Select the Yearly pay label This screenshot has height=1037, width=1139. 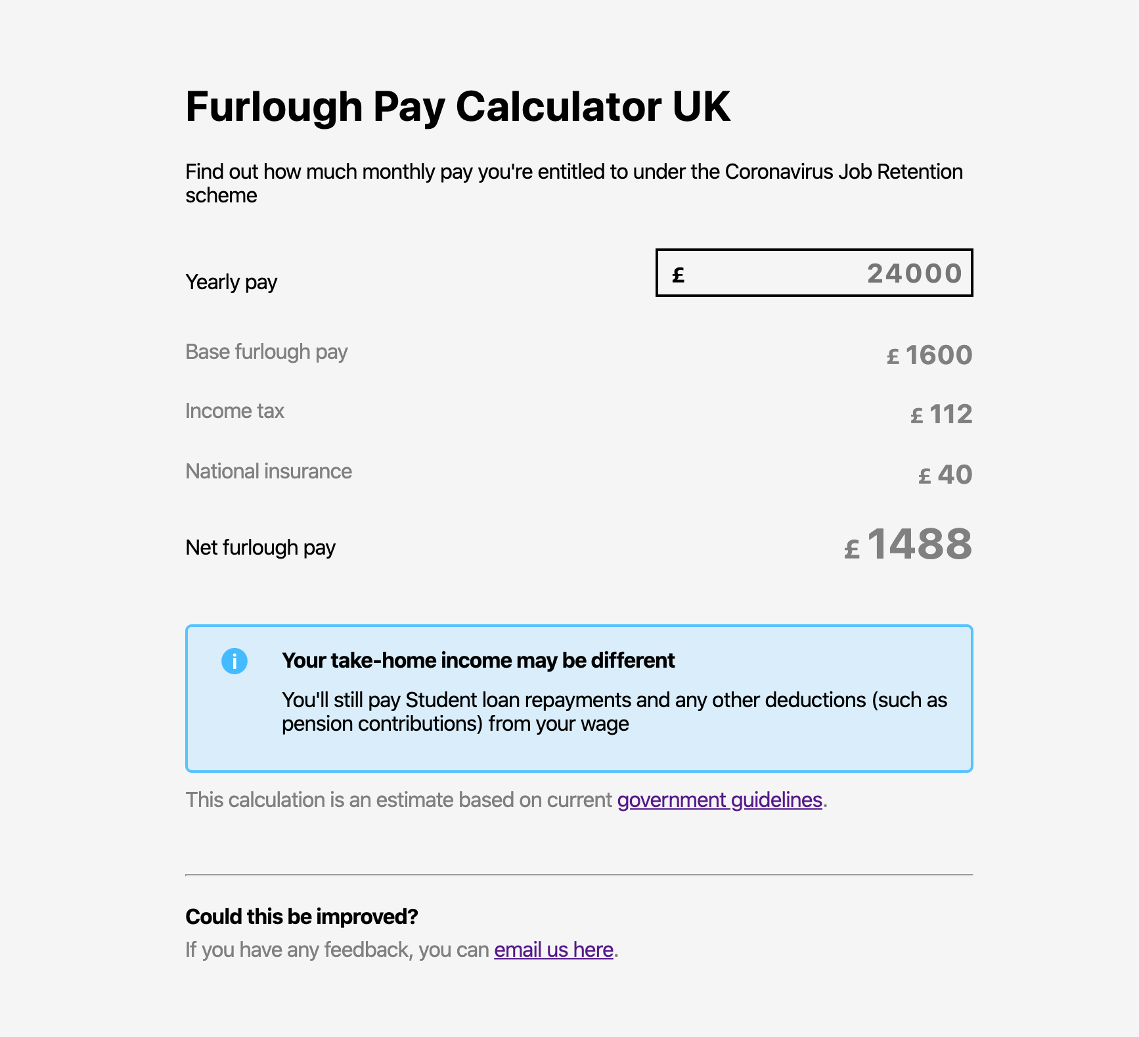point(231,282)
